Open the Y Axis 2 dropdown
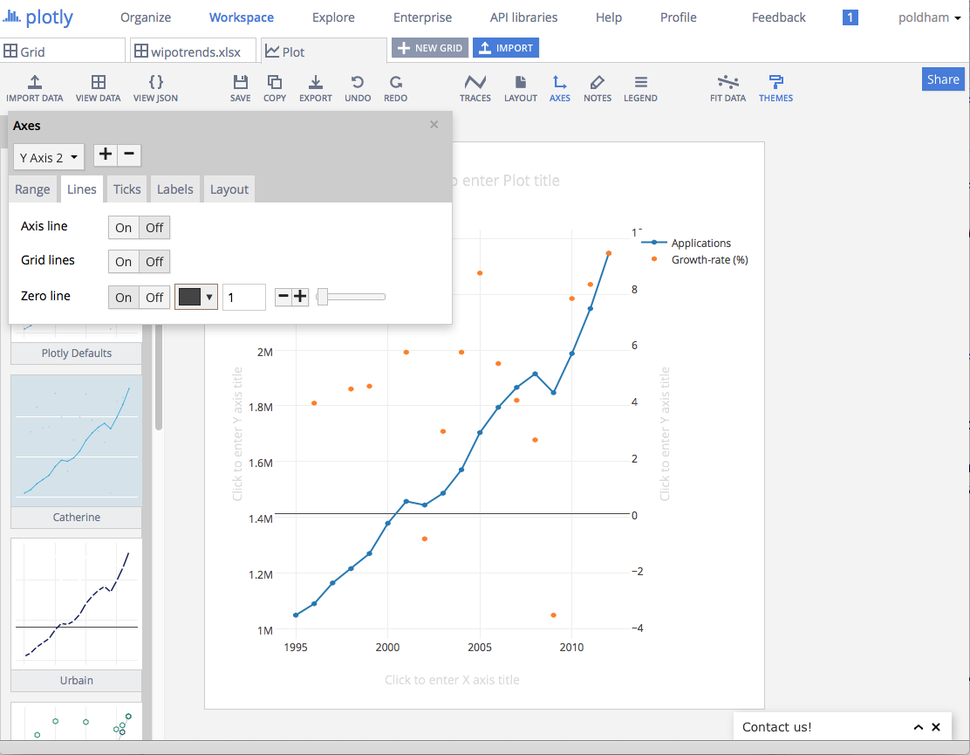The height and width of the screenshot is (755, 970). (49, 158)
